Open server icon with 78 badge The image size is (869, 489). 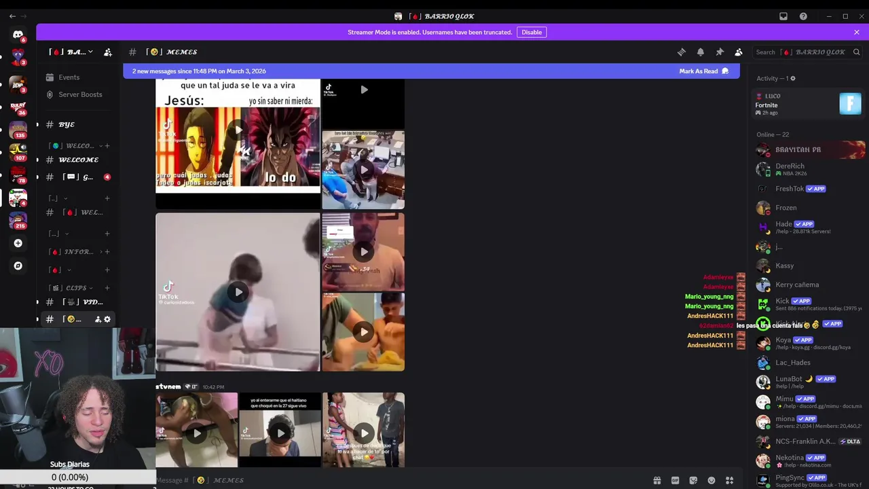click(x=18, y=174)
